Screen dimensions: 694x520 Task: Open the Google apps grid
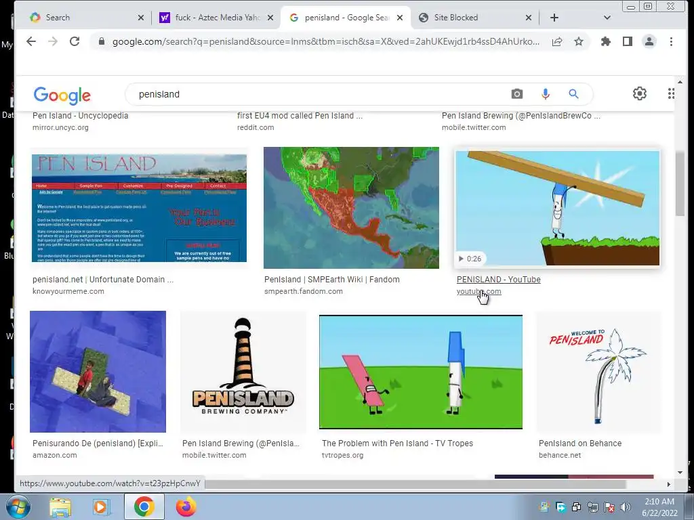click(x=671, y=93)
